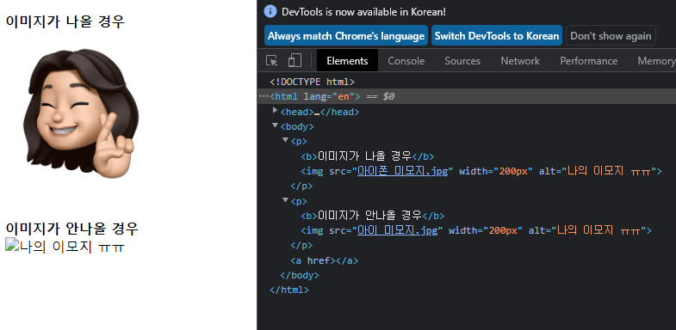Screen dimensions: 676x330
Task: Switch to the Elements tab
Action: (347, 61)
